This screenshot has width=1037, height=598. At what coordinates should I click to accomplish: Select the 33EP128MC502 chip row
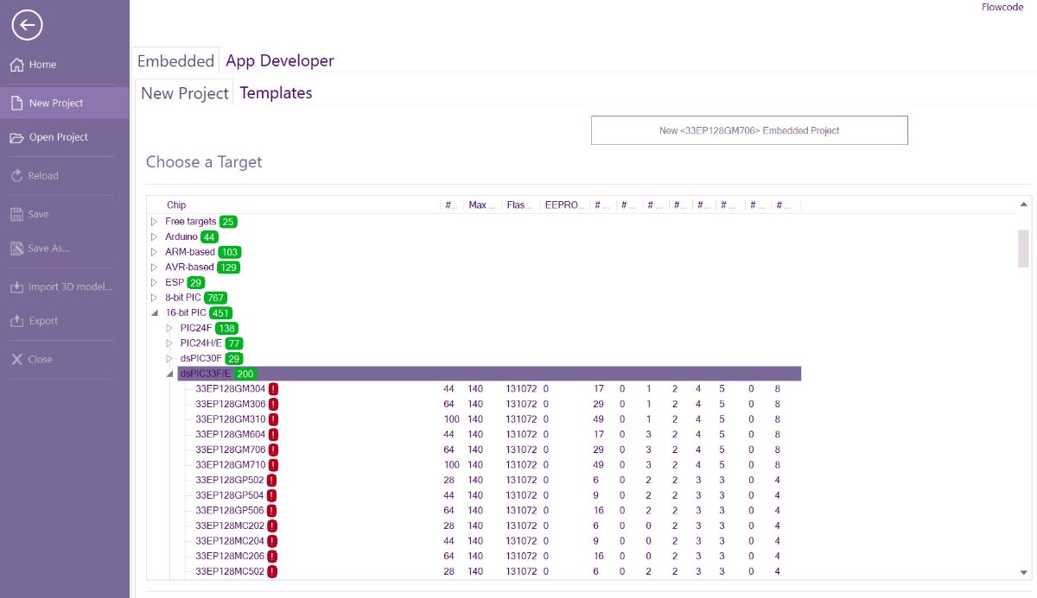click(489, 571)
